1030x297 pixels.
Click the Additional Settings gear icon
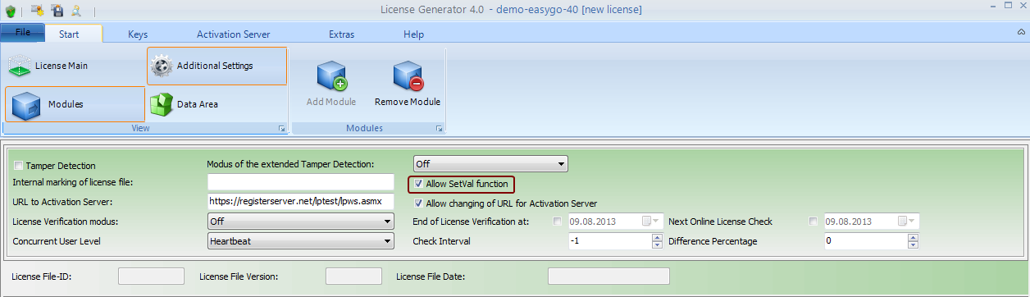click(162, 66)
